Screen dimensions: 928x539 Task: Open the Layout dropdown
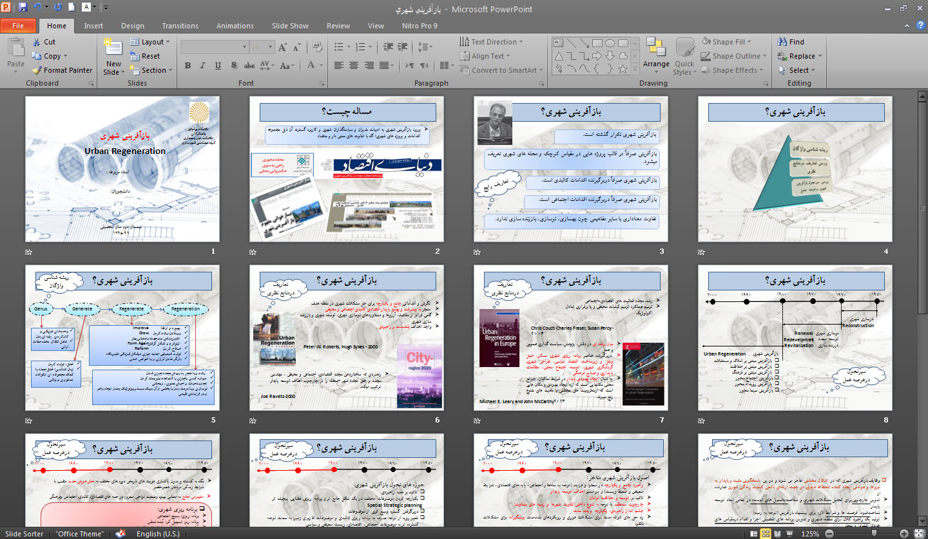(150, 42)
